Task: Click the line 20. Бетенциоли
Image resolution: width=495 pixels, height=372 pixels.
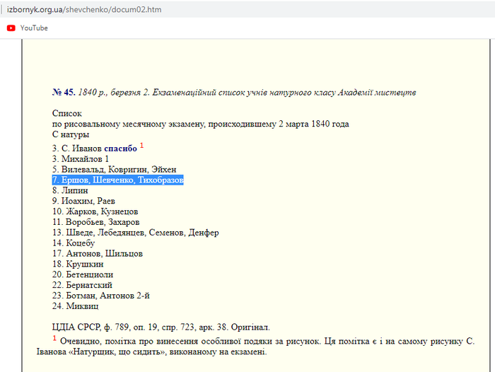Action: [83, 274]
